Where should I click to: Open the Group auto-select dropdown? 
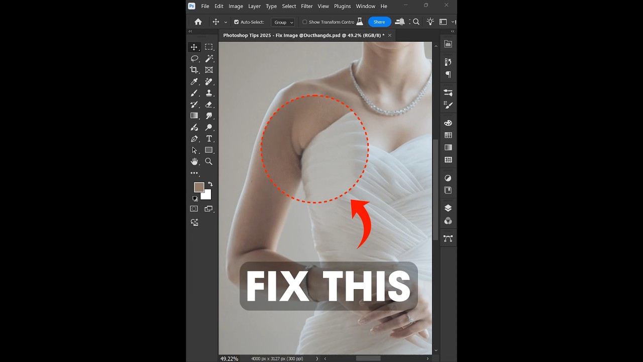[283, 22]
